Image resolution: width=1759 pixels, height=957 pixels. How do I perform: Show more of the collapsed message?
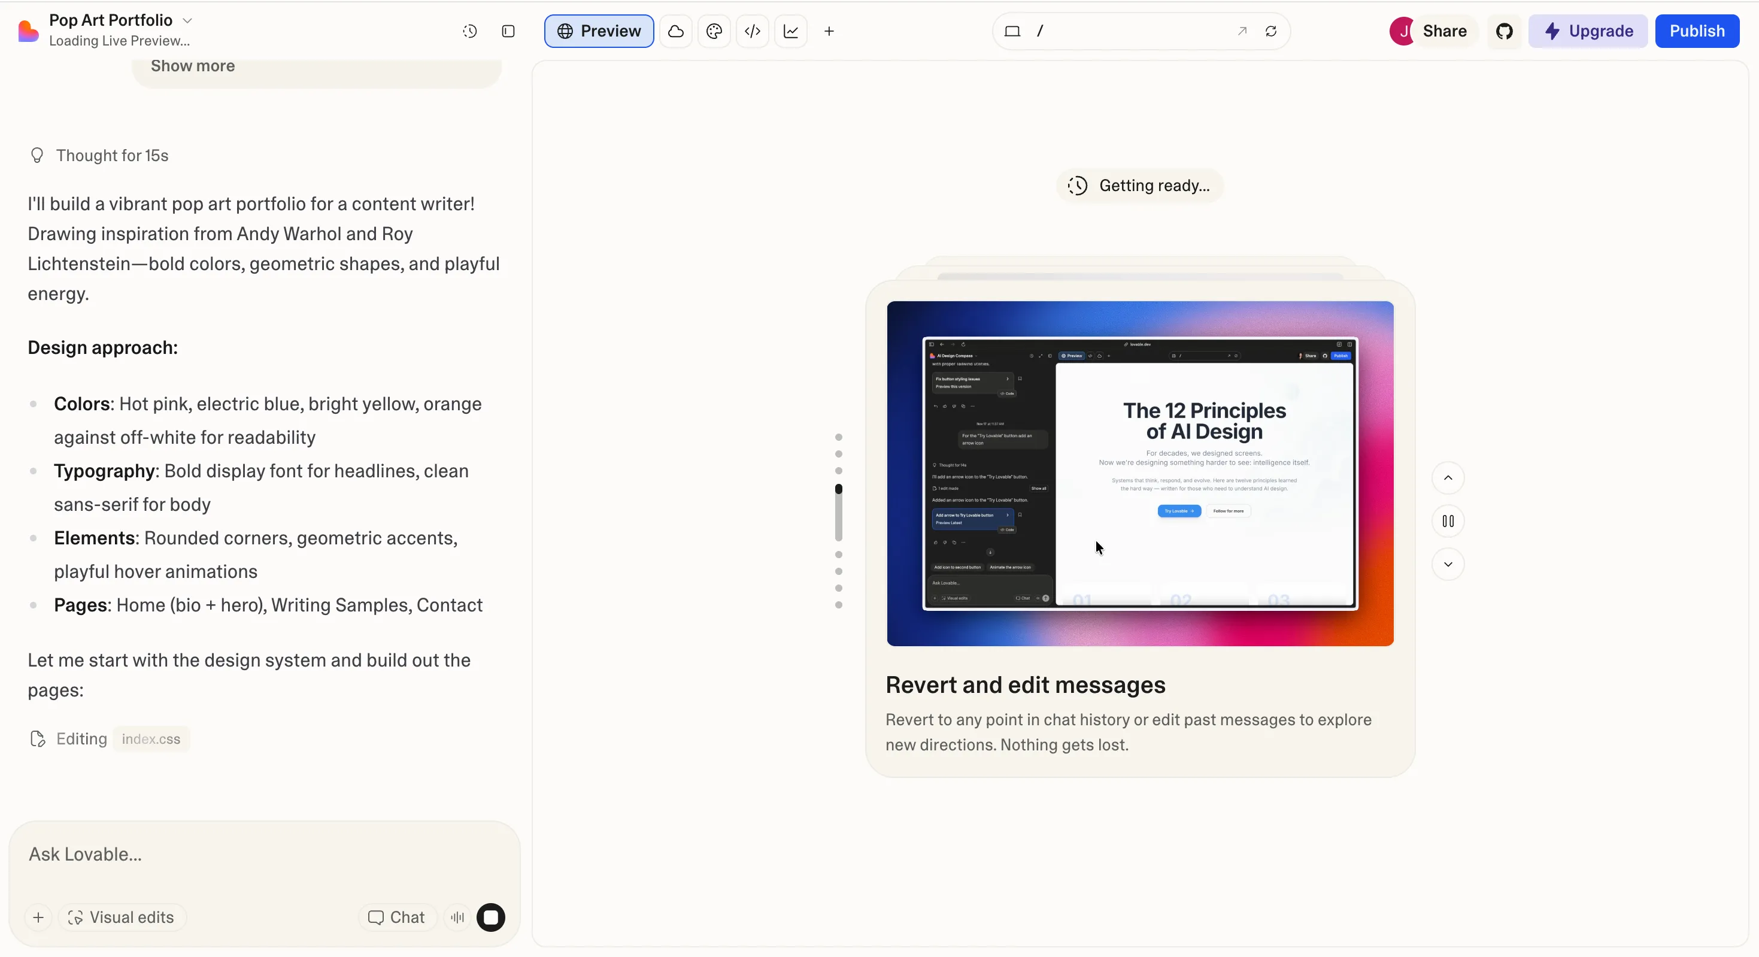(x=193, y=66)
